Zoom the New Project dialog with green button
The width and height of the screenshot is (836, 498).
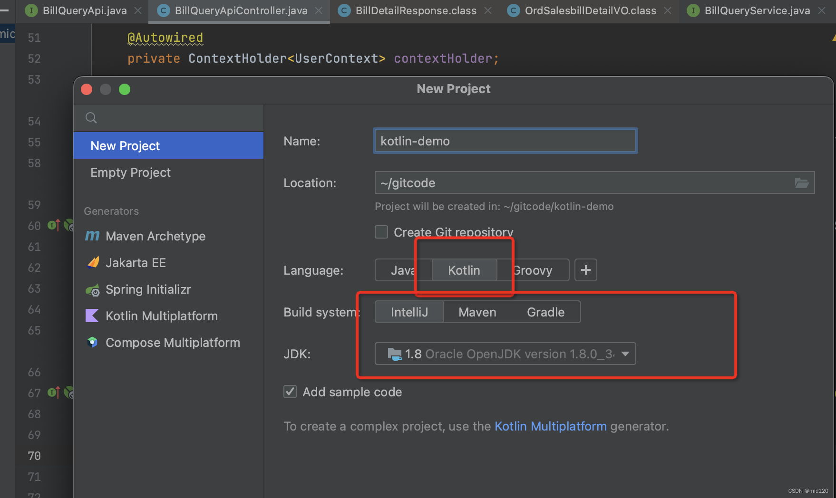click(x=125, y=89)
